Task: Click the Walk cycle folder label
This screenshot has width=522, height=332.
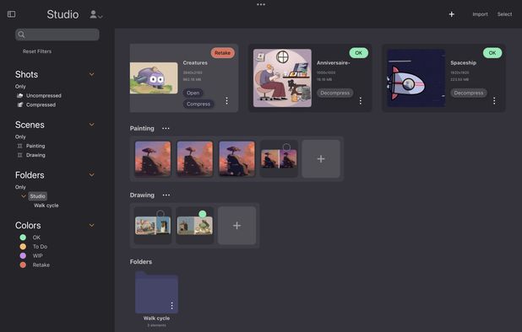Action: tap(156, 319)
